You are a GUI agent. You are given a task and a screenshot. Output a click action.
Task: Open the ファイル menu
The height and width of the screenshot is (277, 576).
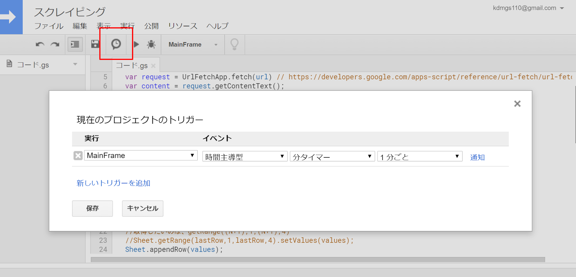click(x=49, y=26)
